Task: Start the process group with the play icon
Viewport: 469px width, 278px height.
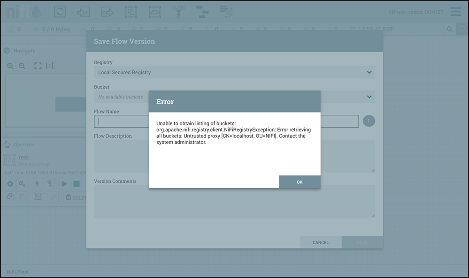Action: [64, 184]
